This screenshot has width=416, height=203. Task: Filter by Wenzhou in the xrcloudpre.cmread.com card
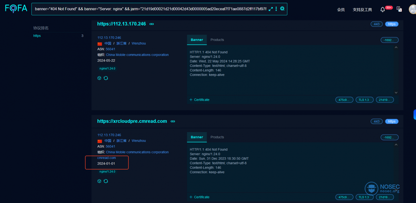tap(138, 141)
